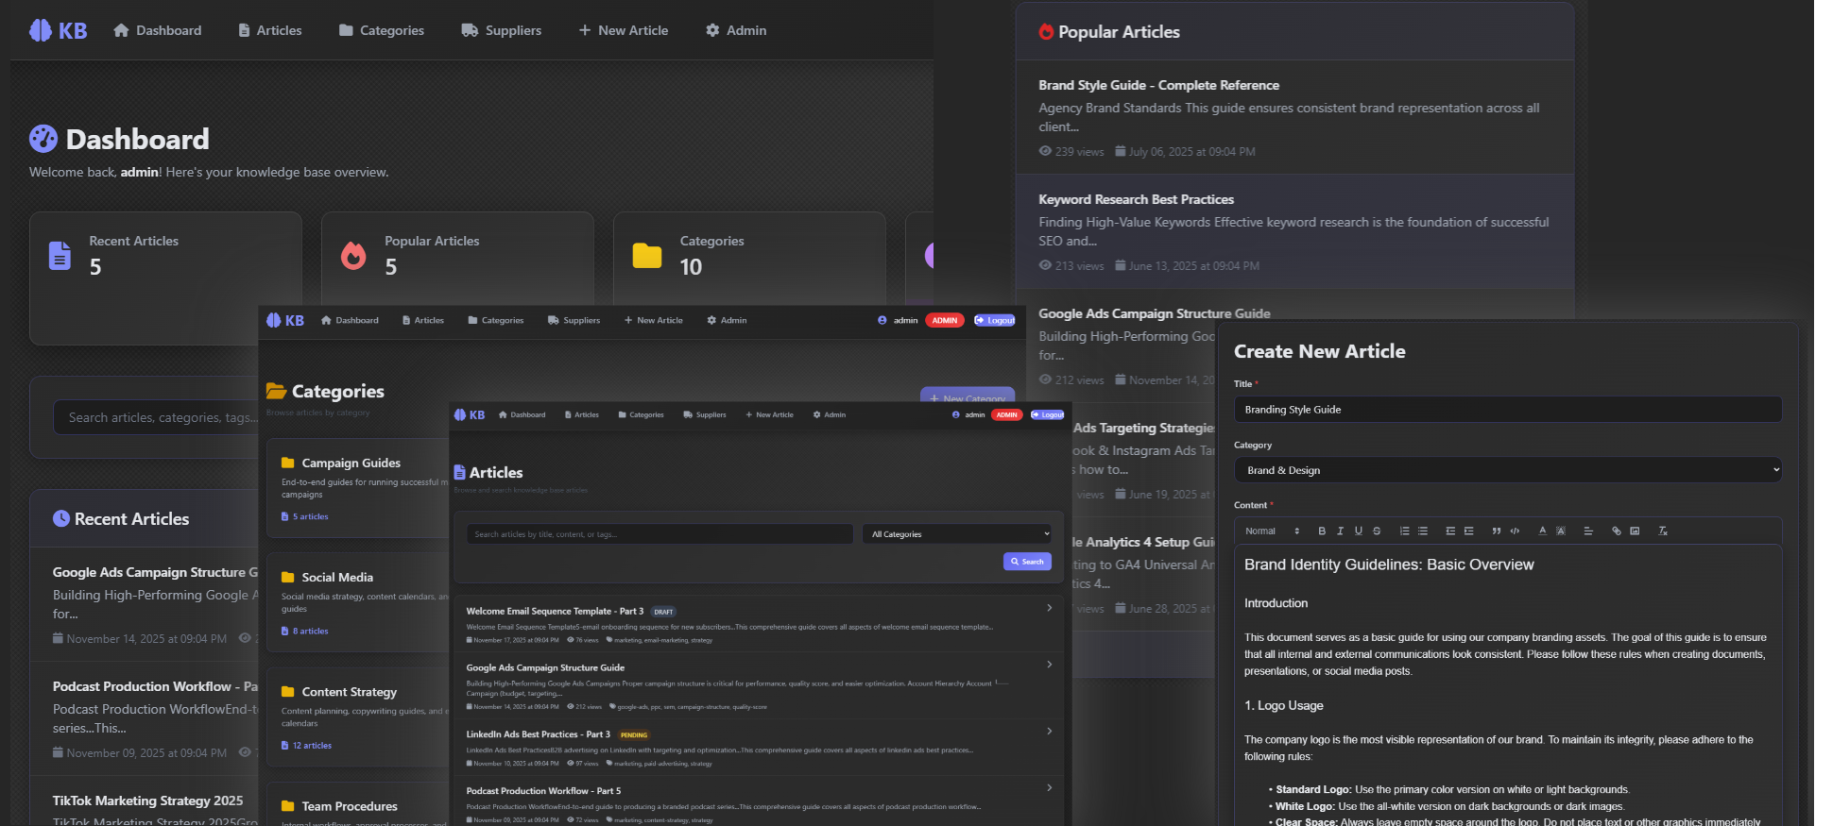The height and width of the screenshot is (826, 1833).
Task: Click the KB logo in Articles window
Action: click(x=470, y=414)
